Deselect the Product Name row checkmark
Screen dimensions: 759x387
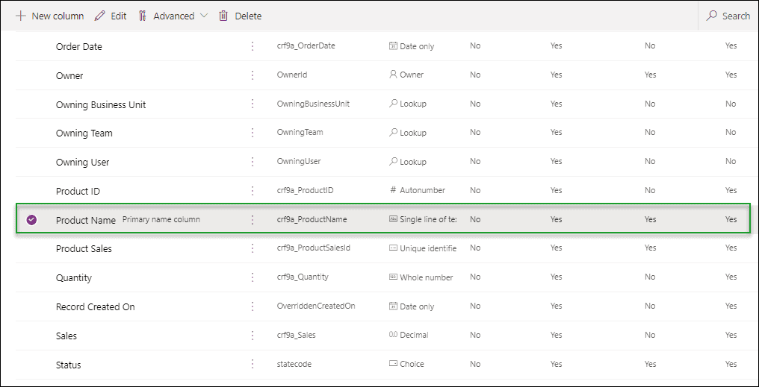(x=31, y=220)
